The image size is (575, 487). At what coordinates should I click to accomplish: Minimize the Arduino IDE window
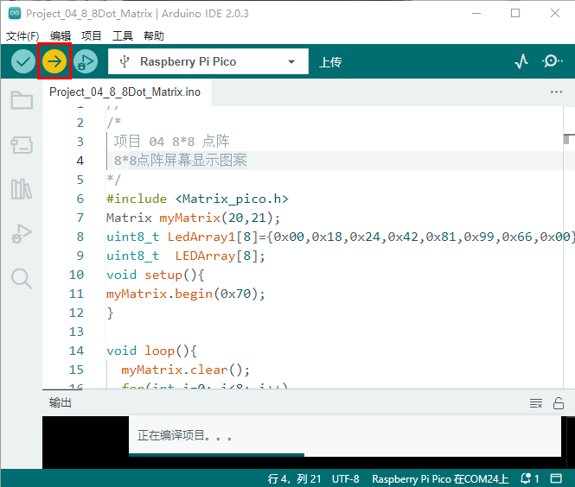pyautogui.click(x=476, y=13)
